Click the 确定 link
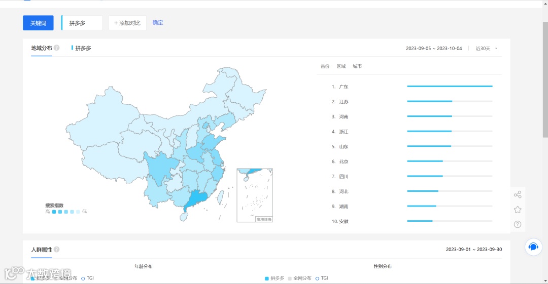Screen dimensions: 548x284 158,23
